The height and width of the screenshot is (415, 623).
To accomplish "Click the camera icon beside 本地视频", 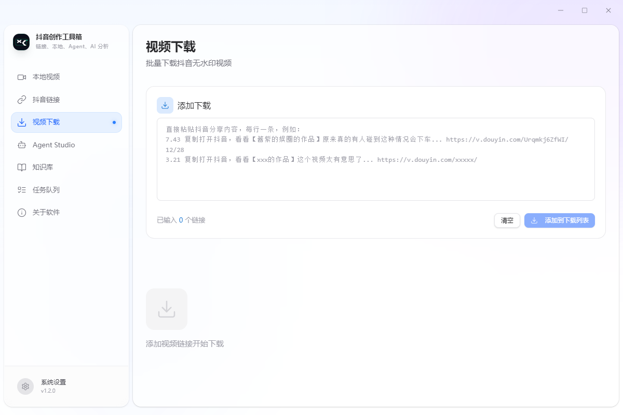I will click(x=22, y=77).
